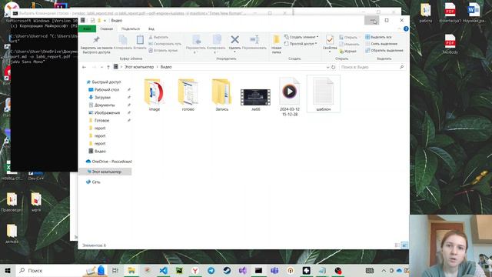Click the Свойства properties checkmark icon
492x277 pixels.
pos(330,40)
